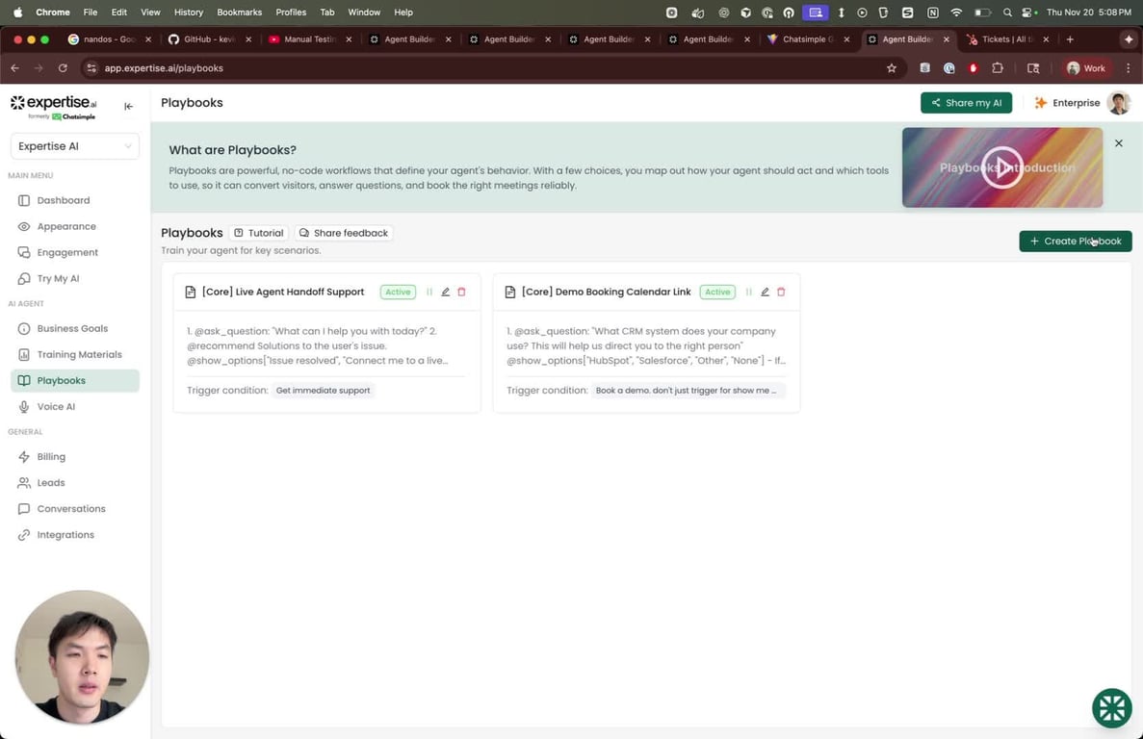Open Chrome extensions puzzle icon
1143x739 pixels.
coord(998,67)
